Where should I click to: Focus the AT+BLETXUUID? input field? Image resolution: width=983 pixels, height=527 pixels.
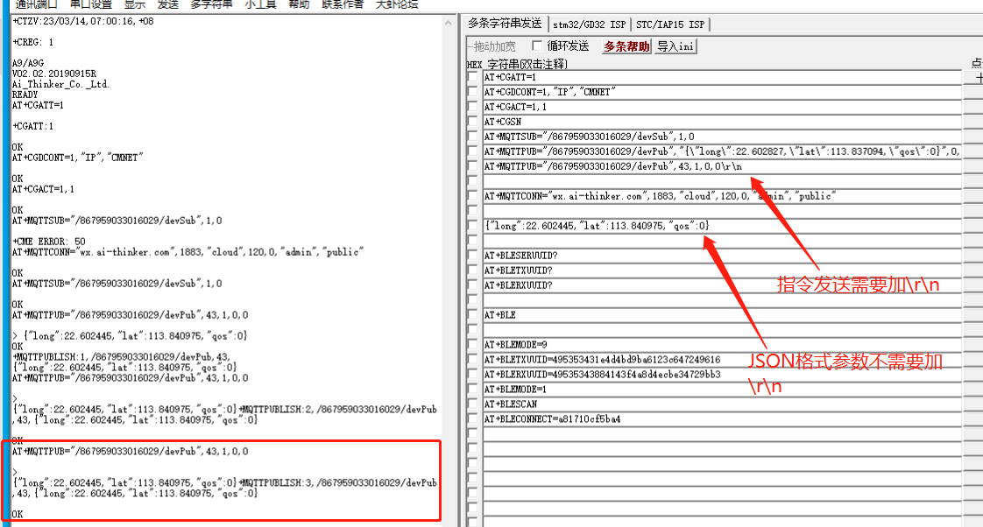coord(722,271)
